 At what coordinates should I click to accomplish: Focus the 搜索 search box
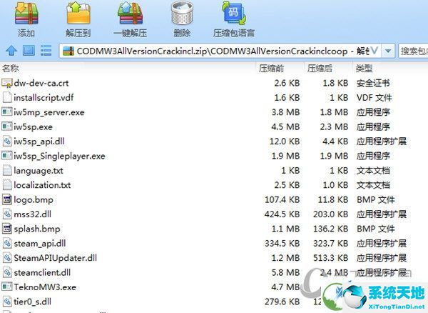coord(413,51)
